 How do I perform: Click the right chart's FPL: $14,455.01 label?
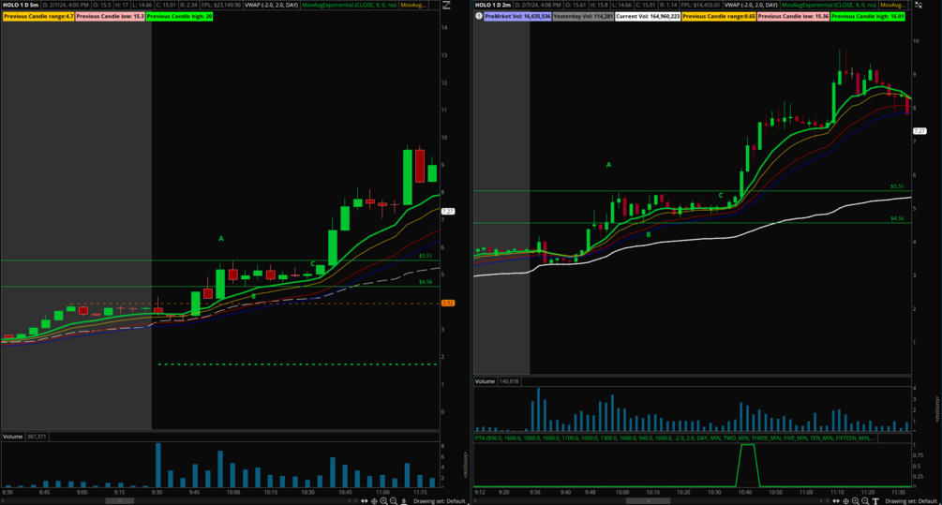click(x=700, y=5)
